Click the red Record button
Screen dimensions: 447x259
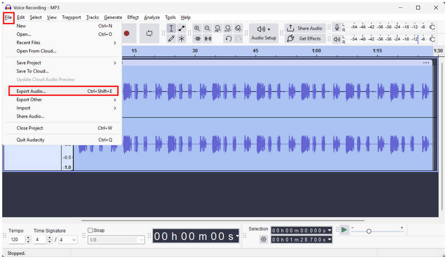(x=127, y=33)
